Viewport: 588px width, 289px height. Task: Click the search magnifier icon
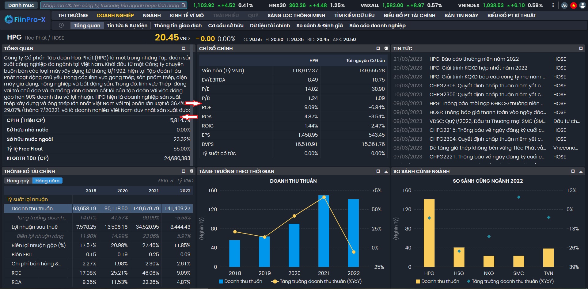point(183,5)
